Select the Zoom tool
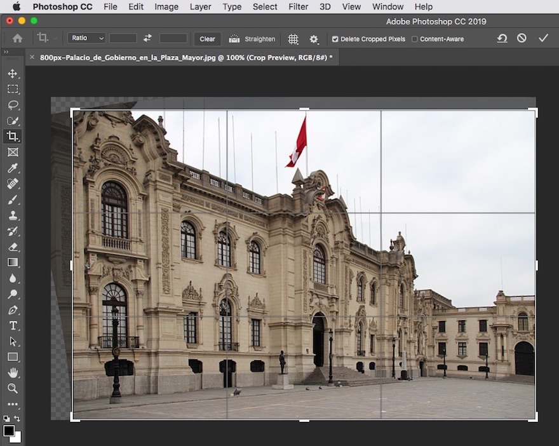Screen dimensions: 559x446 tap(13, 388)
